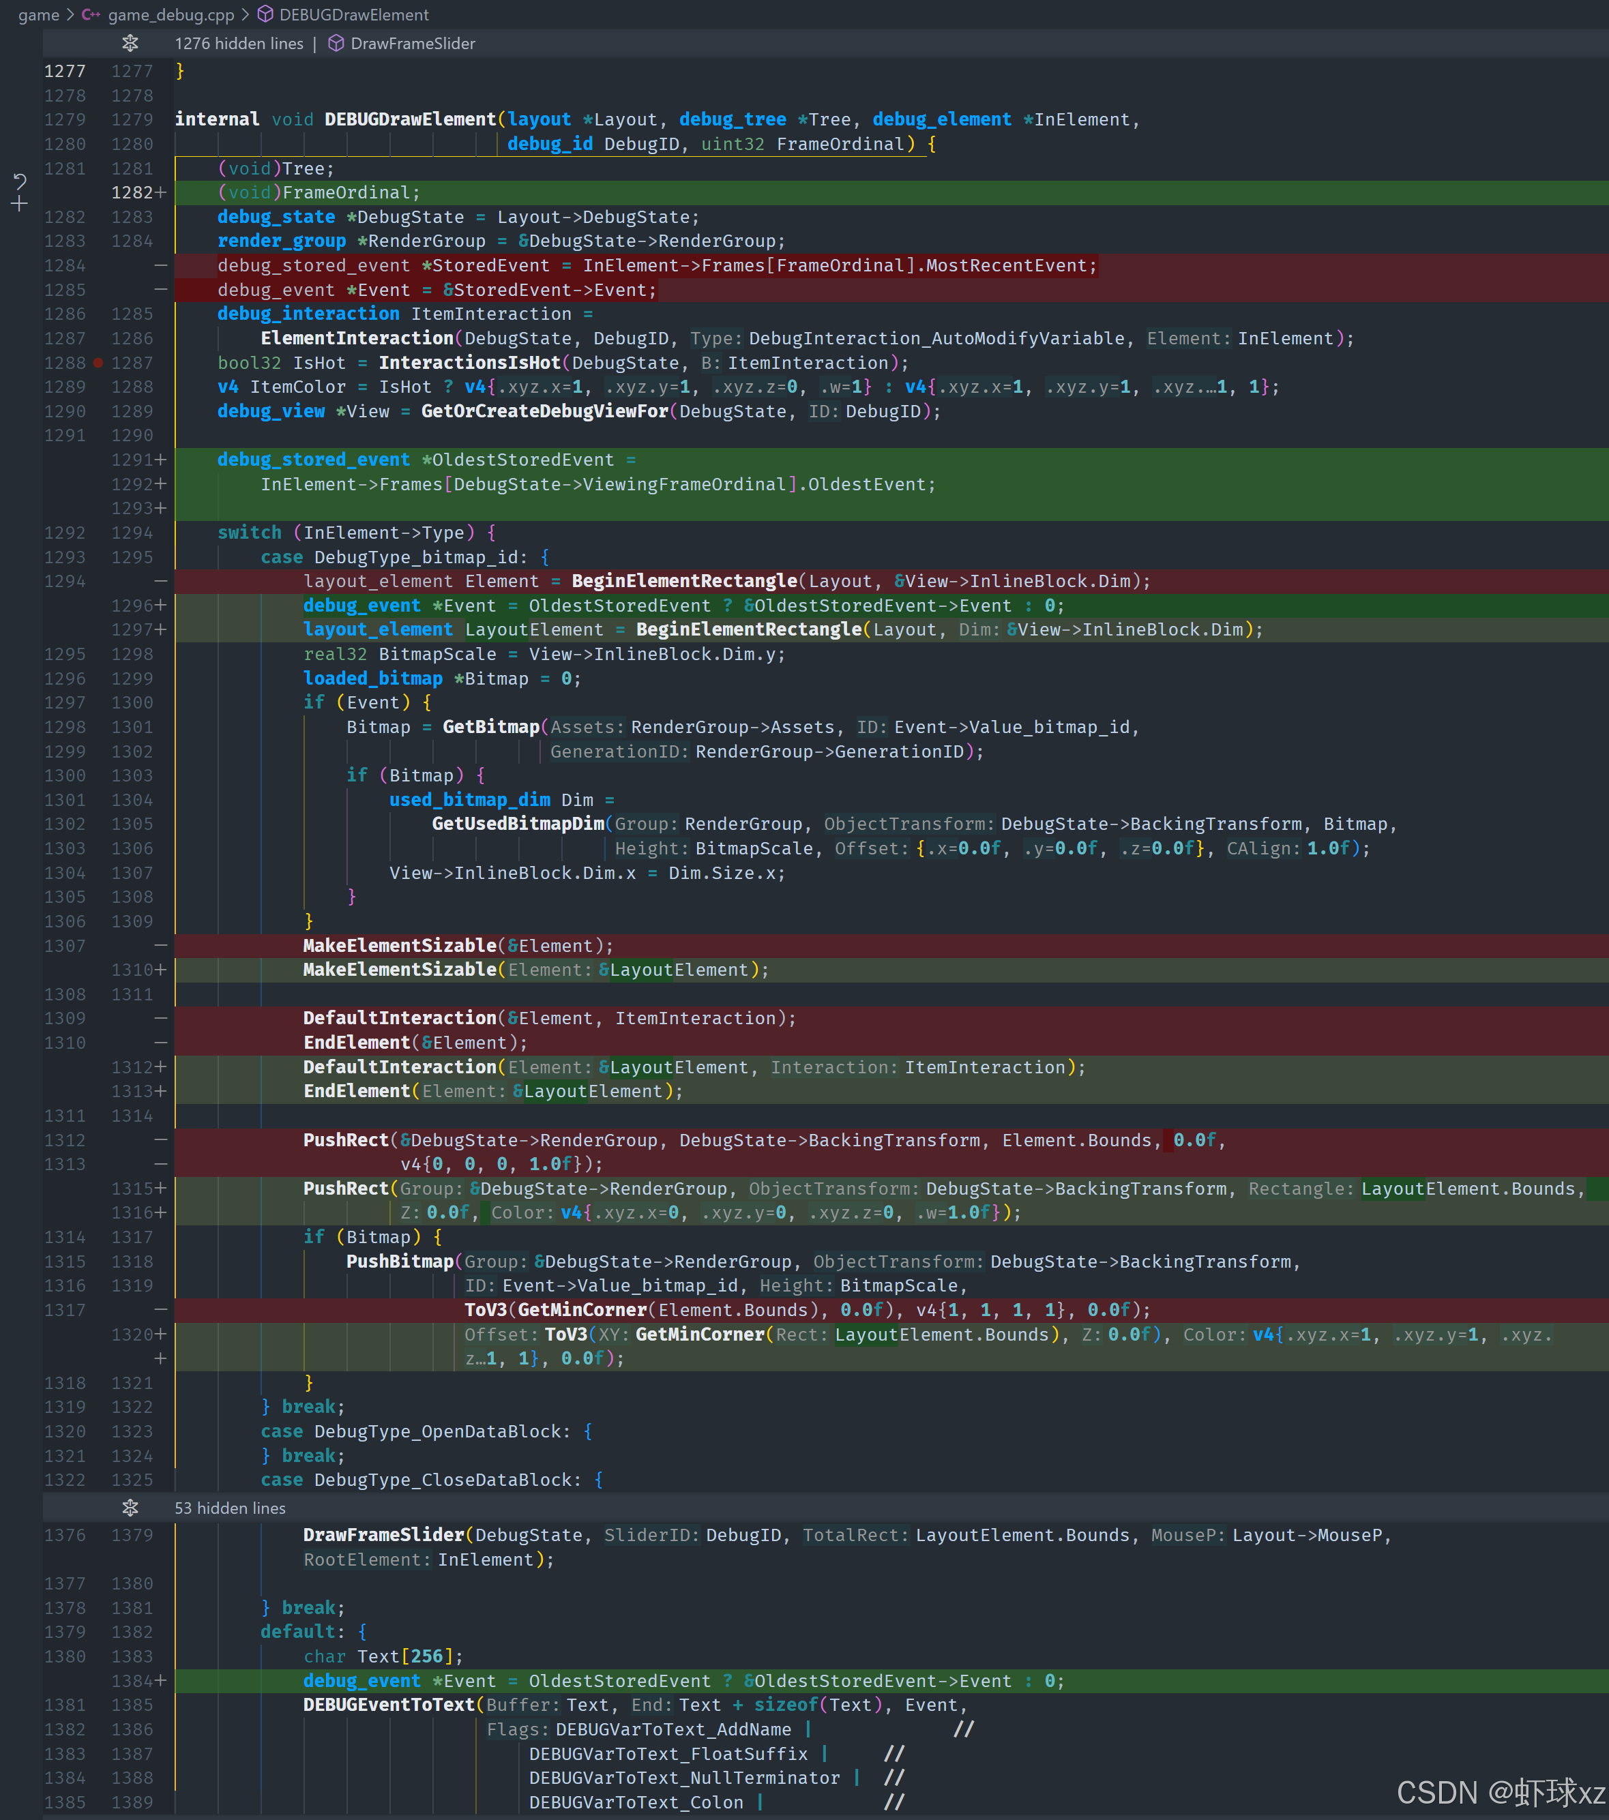
Task: Open the game_debug.cpp breadcrumb item
Action: pyautogui.click(x=171, y=15)
